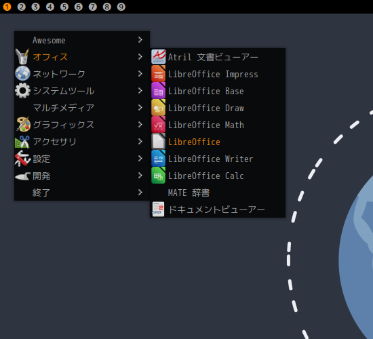
Task: Click the オフィス category pencil-cup icon
Action: 22,57
